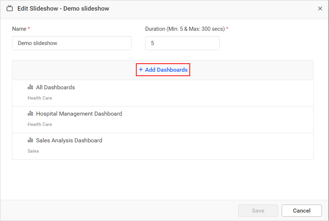Focus the Duration seconds input

click(182, 43)
